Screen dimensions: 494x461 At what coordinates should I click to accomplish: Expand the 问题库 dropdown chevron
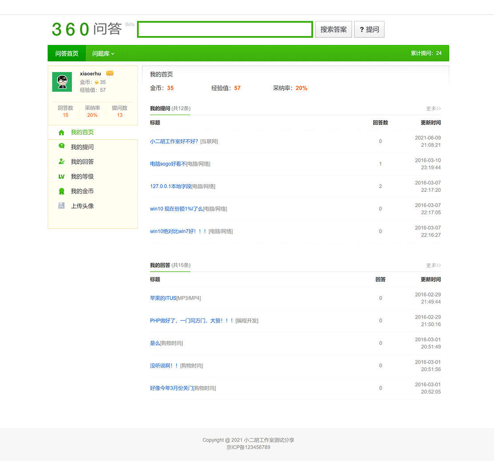113,53
